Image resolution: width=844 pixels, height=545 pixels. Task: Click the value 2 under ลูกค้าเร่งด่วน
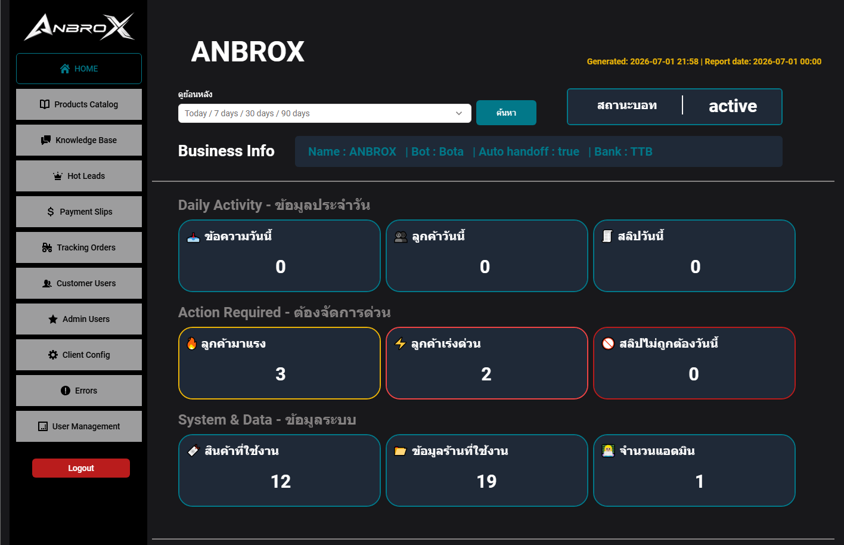(x=486, y=374)
